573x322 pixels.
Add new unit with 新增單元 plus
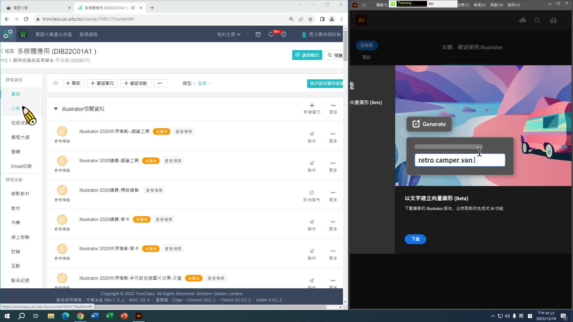(x=312, y=108)
